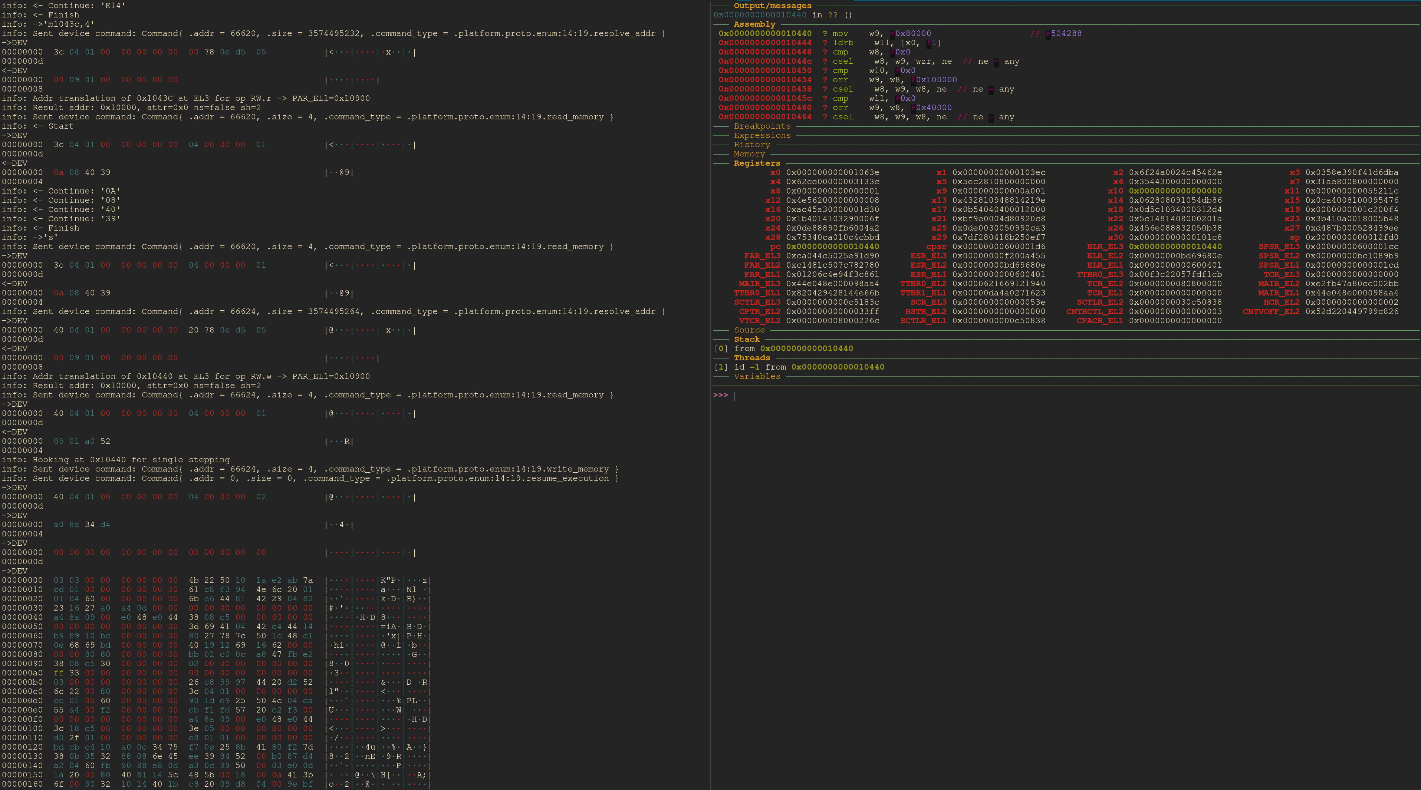Select the SCTLR_EL3 value 0x0000000000c5183c
This screenshot has height=790, width=1421.
pyautogui.click(x=832, y=302)
